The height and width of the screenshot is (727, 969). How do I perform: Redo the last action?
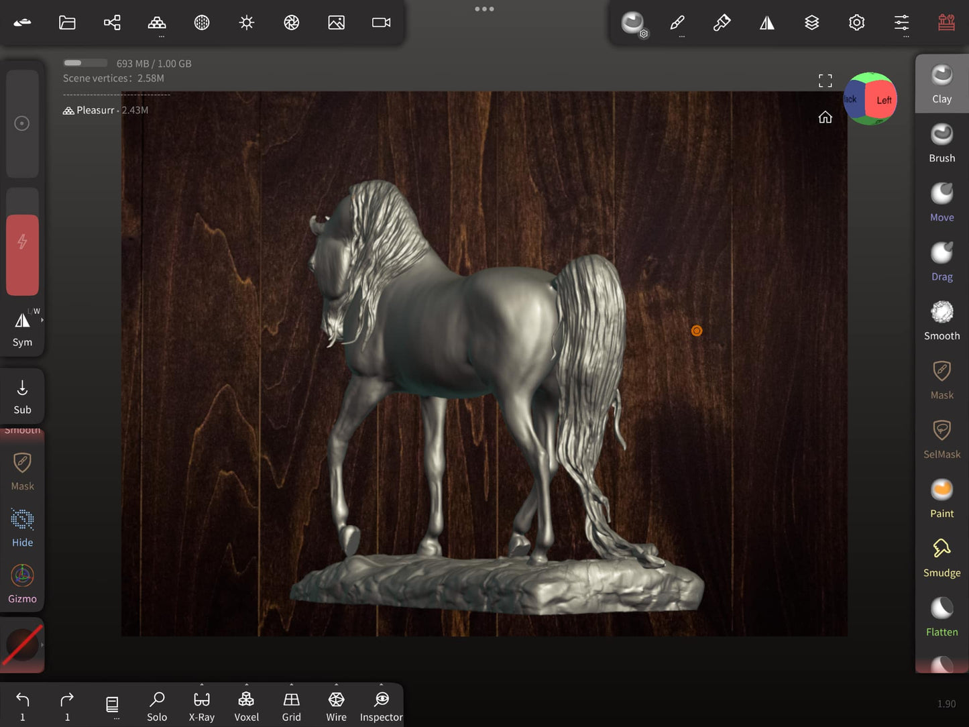point(67,706)
